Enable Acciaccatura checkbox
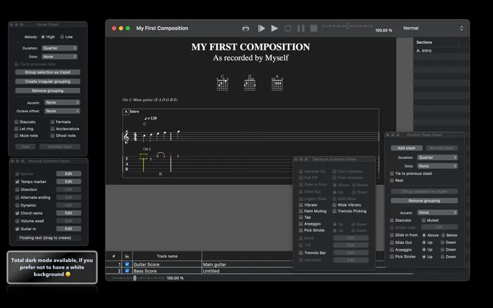 [x=52, y=129]
